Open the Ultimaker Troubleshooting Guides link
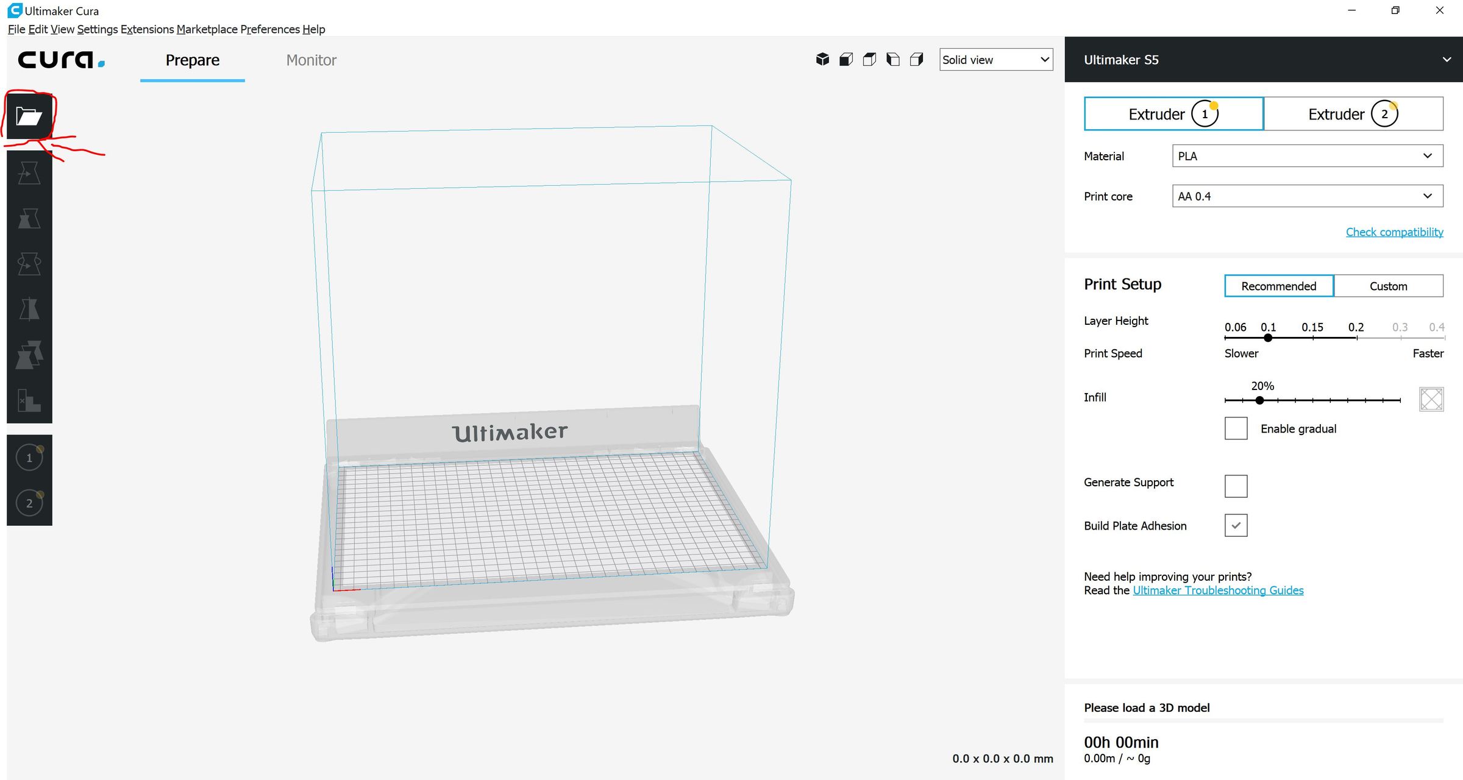This screenshot has height=780, width=1463. [x=1218, y=590]
